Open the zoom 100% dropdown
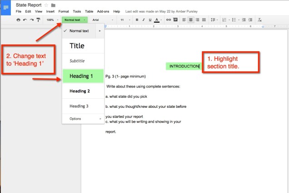 52,20
